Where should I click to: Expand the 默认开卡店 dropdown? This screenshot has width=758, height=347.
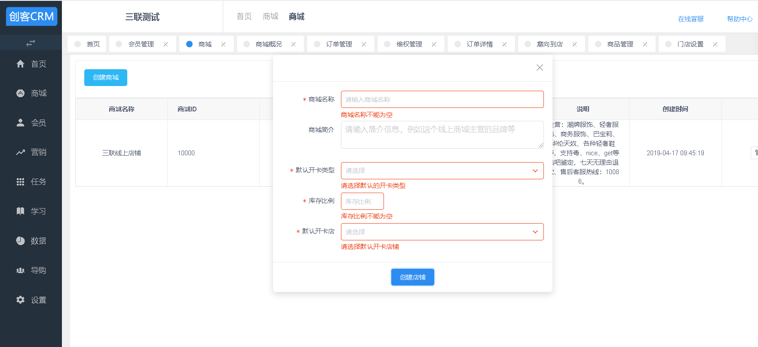click(442, 232)
